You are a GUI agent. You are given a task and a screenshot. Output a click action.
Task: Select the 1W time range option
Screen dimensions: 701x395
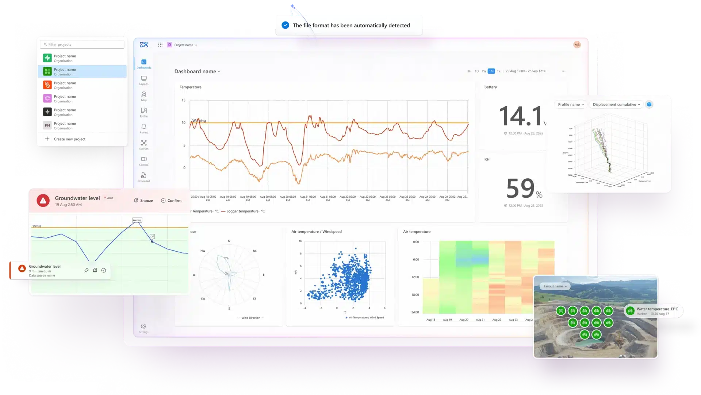coord(484,71)
